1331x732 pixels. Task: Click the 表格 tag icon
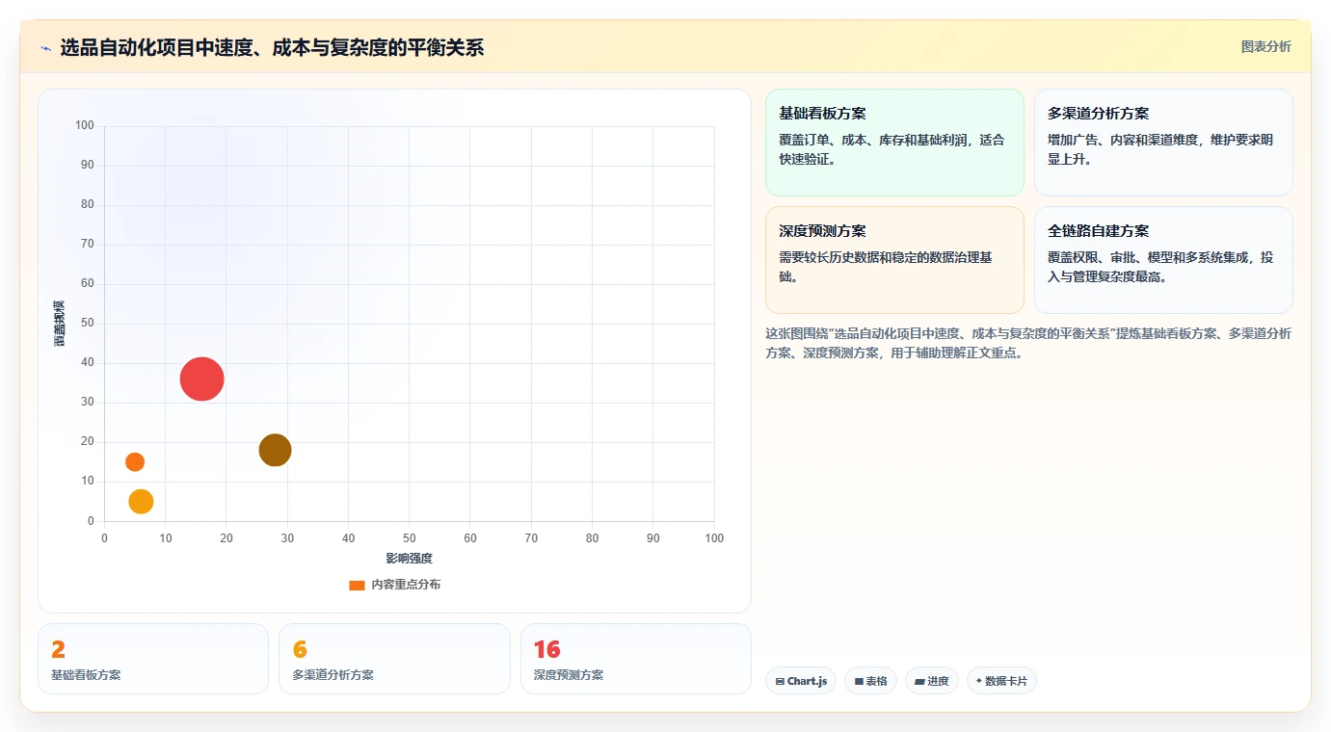[859, 681]
